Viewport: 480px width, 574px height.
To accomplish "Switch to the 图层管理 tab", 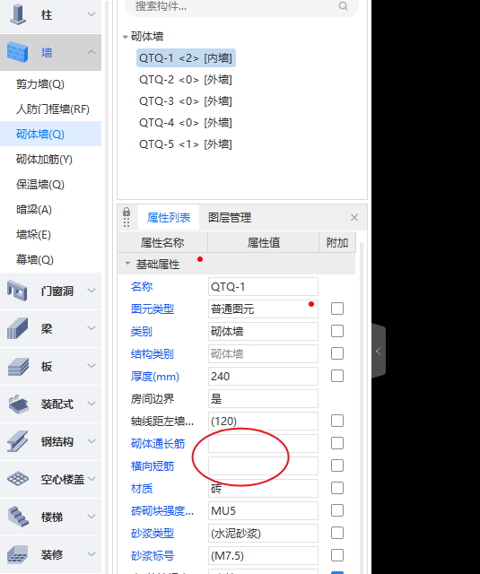I will (230, 217).
